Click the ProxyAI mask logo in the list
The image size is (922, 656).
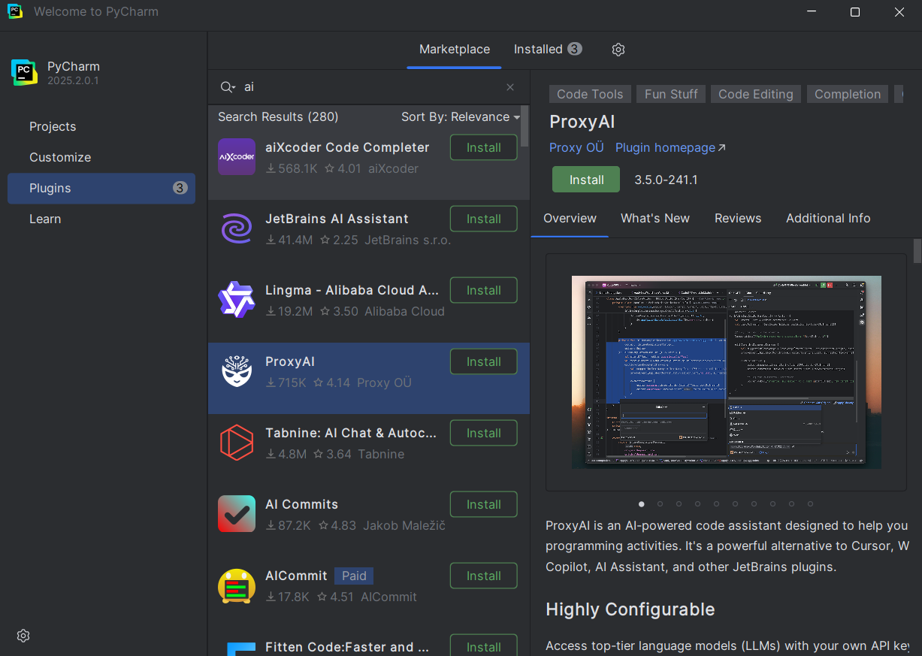(237, 371)
